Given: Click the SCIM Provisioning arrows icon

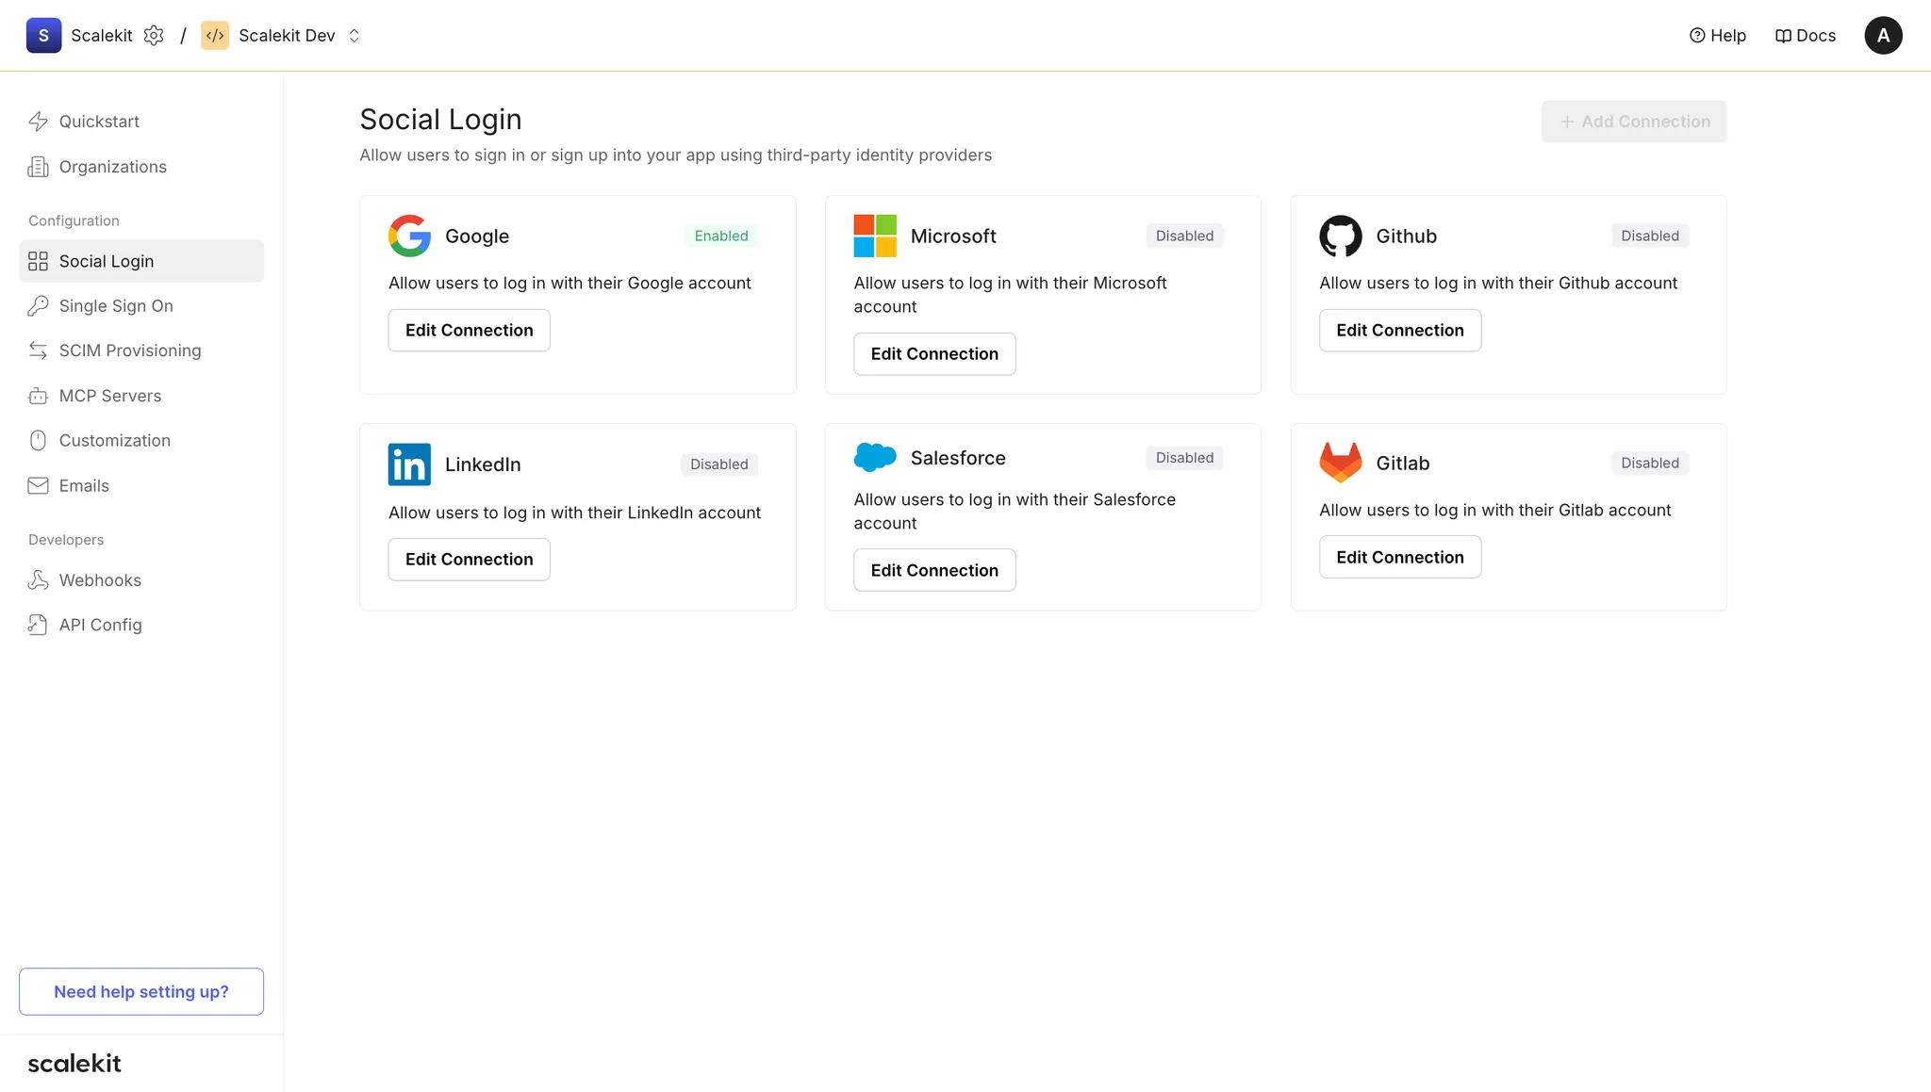Looking at the screenshot, I should tap(38, 350).
